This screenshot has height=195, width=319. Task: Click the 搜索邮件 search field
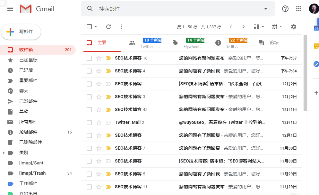177,9
